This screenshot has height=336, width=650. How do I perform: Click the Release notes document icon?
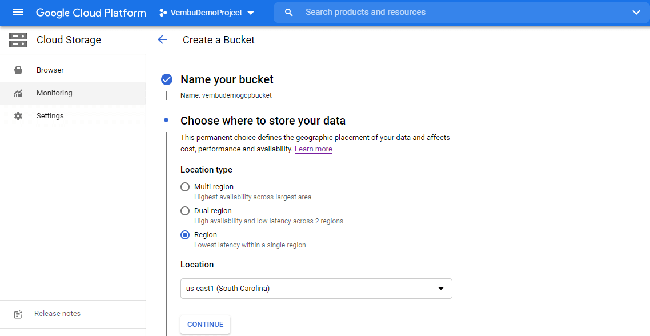(18, 314)
